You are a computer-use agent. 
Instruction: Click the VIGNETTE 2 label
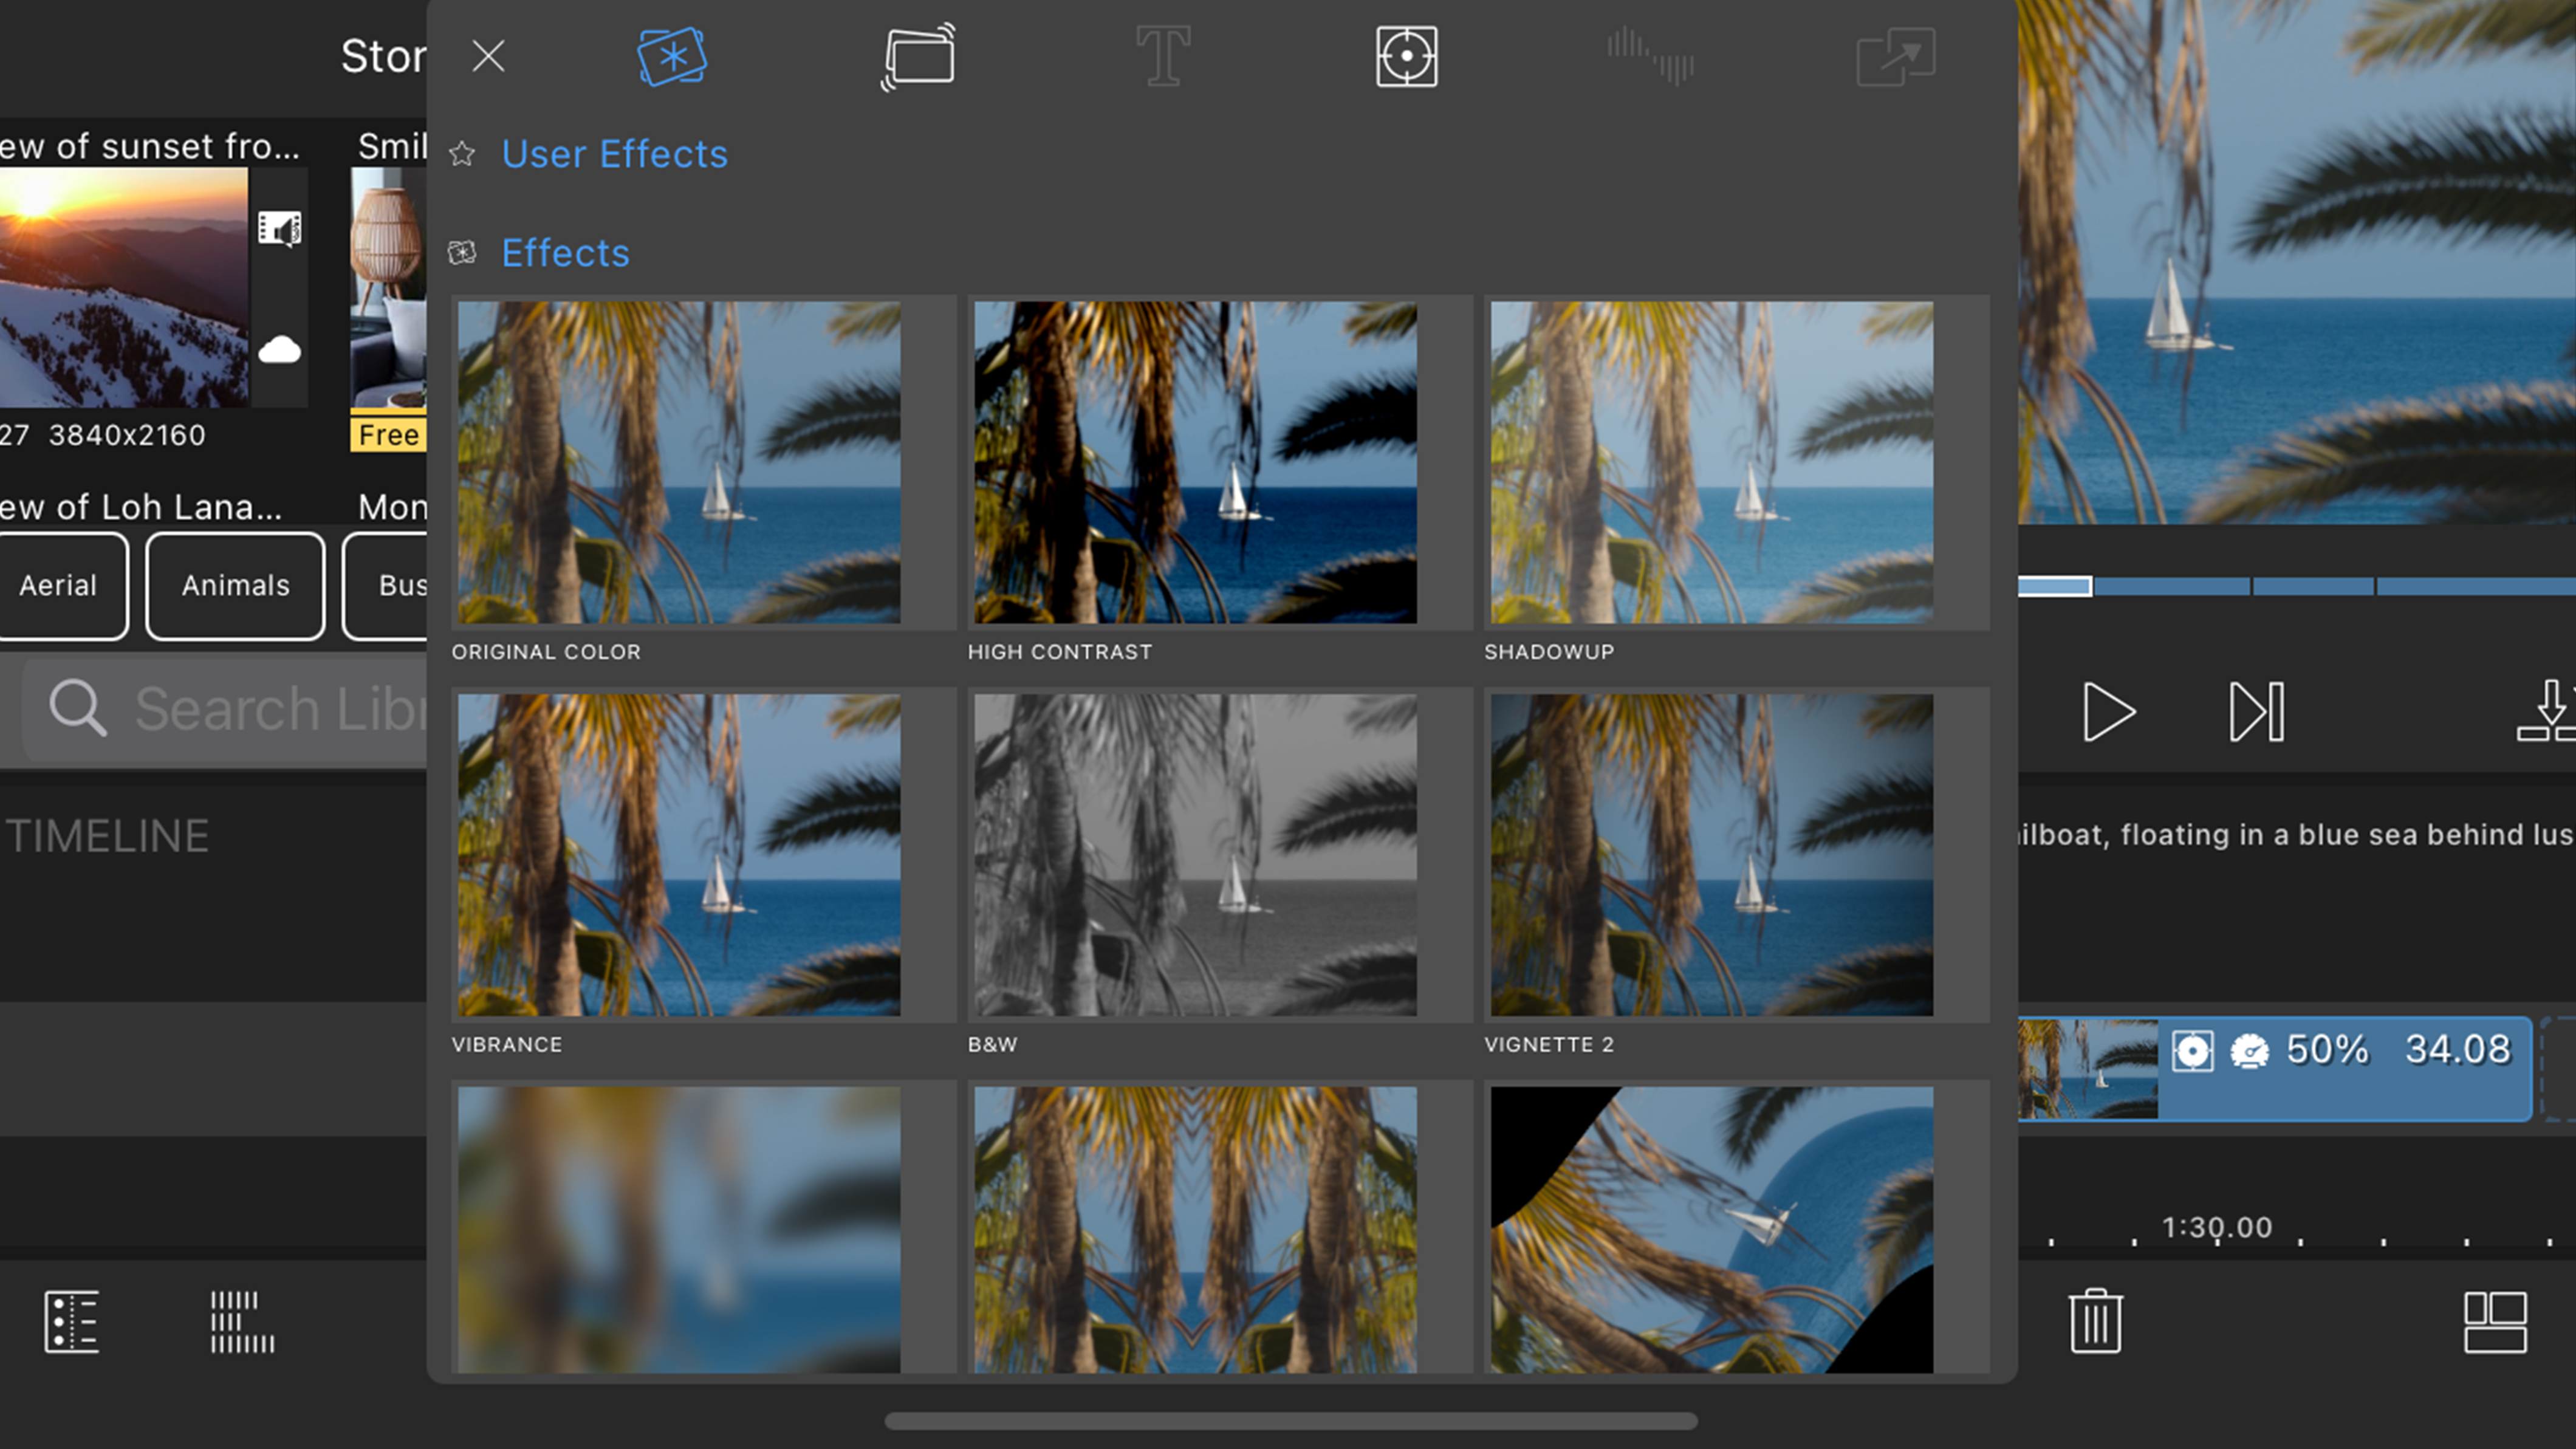point(1549,1045)
